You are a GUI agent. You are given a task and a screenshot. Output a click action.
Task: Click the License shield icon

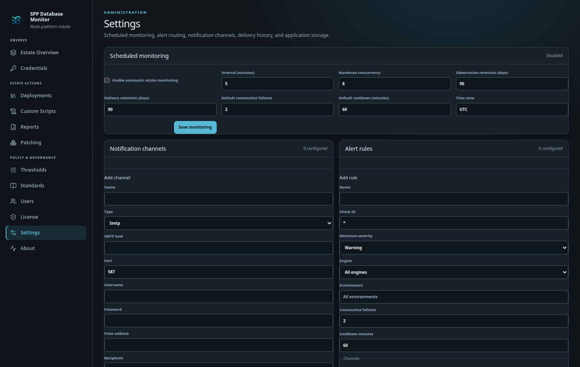pos(13,217)
